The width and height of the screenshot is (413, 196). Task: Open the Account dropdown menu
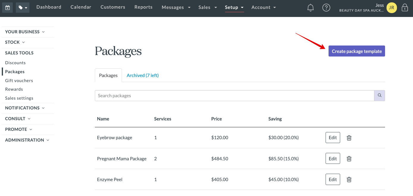click(x=263, y=7)
